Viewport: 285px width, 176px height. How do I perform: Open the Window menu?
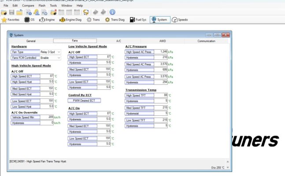[67, 6]
